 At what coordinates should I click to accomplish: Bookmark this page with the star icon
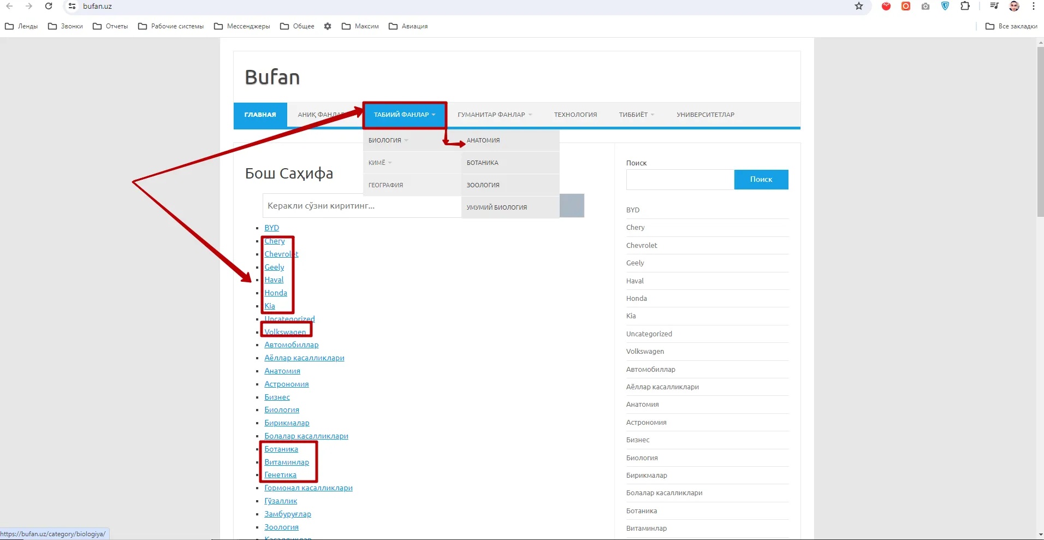pyautogui.click(x=859, y=6)
